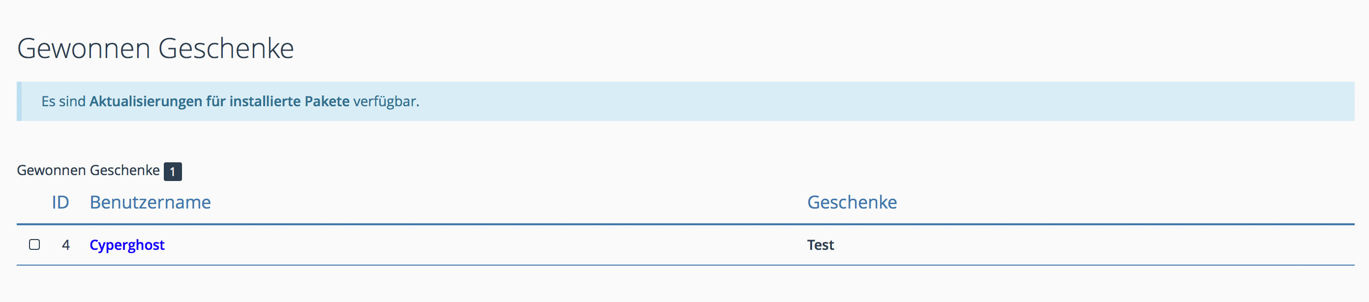This screenshot has width=1369, height=302.
Task: Sort by the Benutzername column header
Action: pos(150,203)
